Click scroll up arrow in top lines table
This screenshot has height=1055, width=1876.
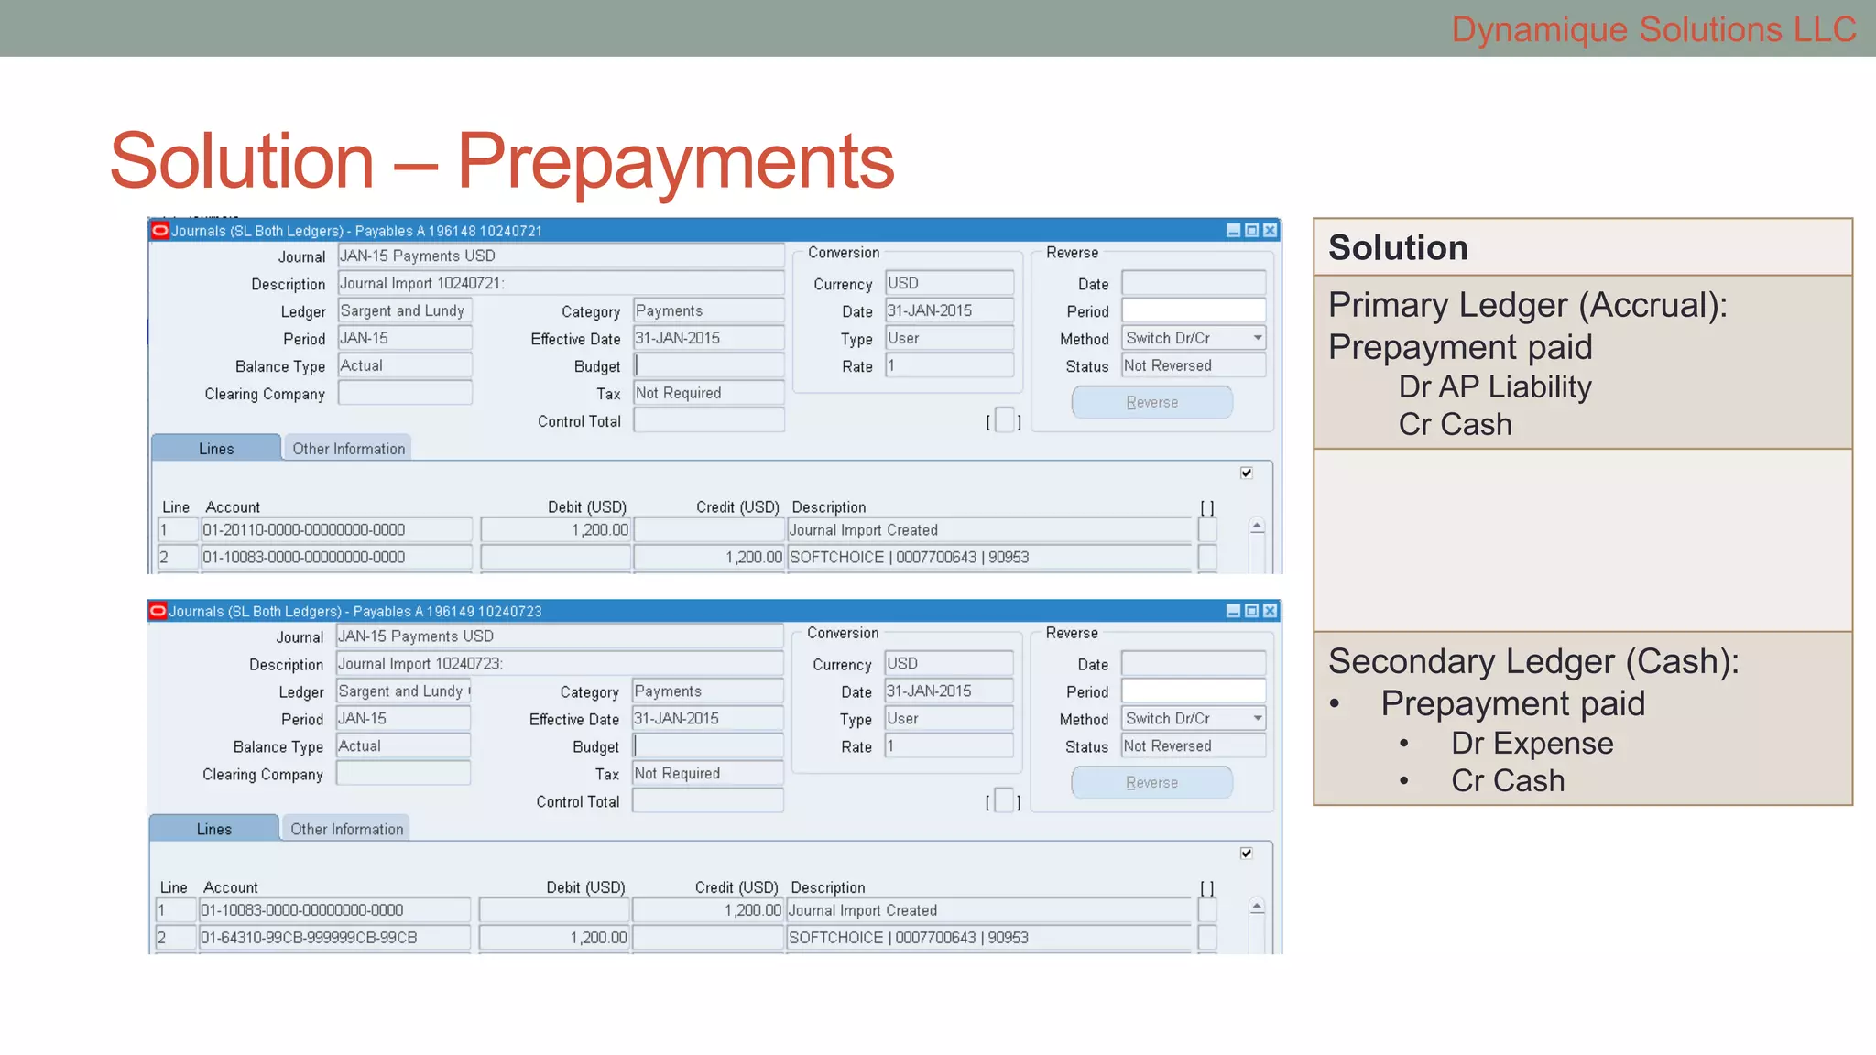(1257, 527)
